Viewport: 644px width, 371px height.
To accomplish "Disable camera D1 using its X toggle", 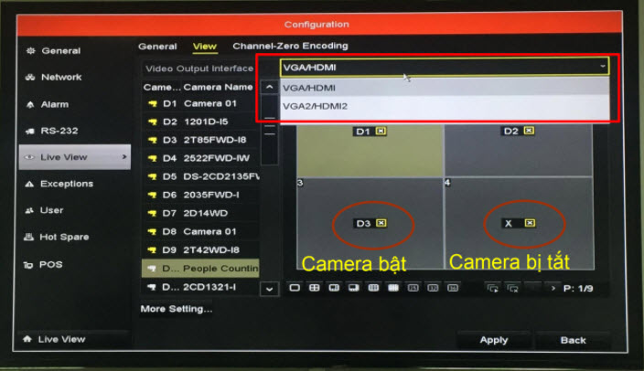I will [x=381, y=132].
